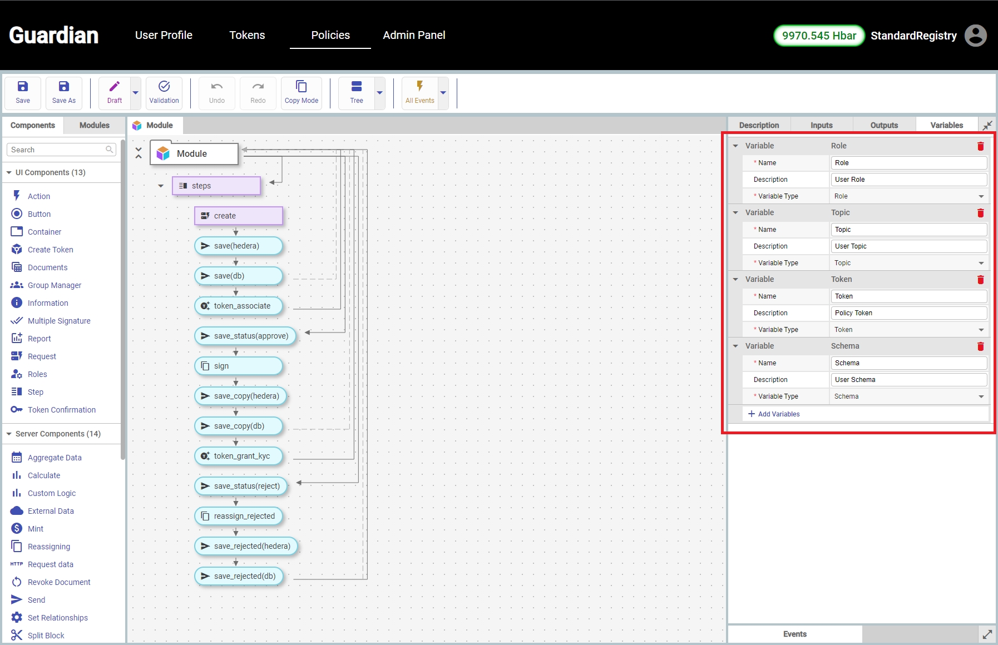The height and width of the screenshot is (645, 998).
Task: Click the user account avatar icon
Action: coord(975,36)
